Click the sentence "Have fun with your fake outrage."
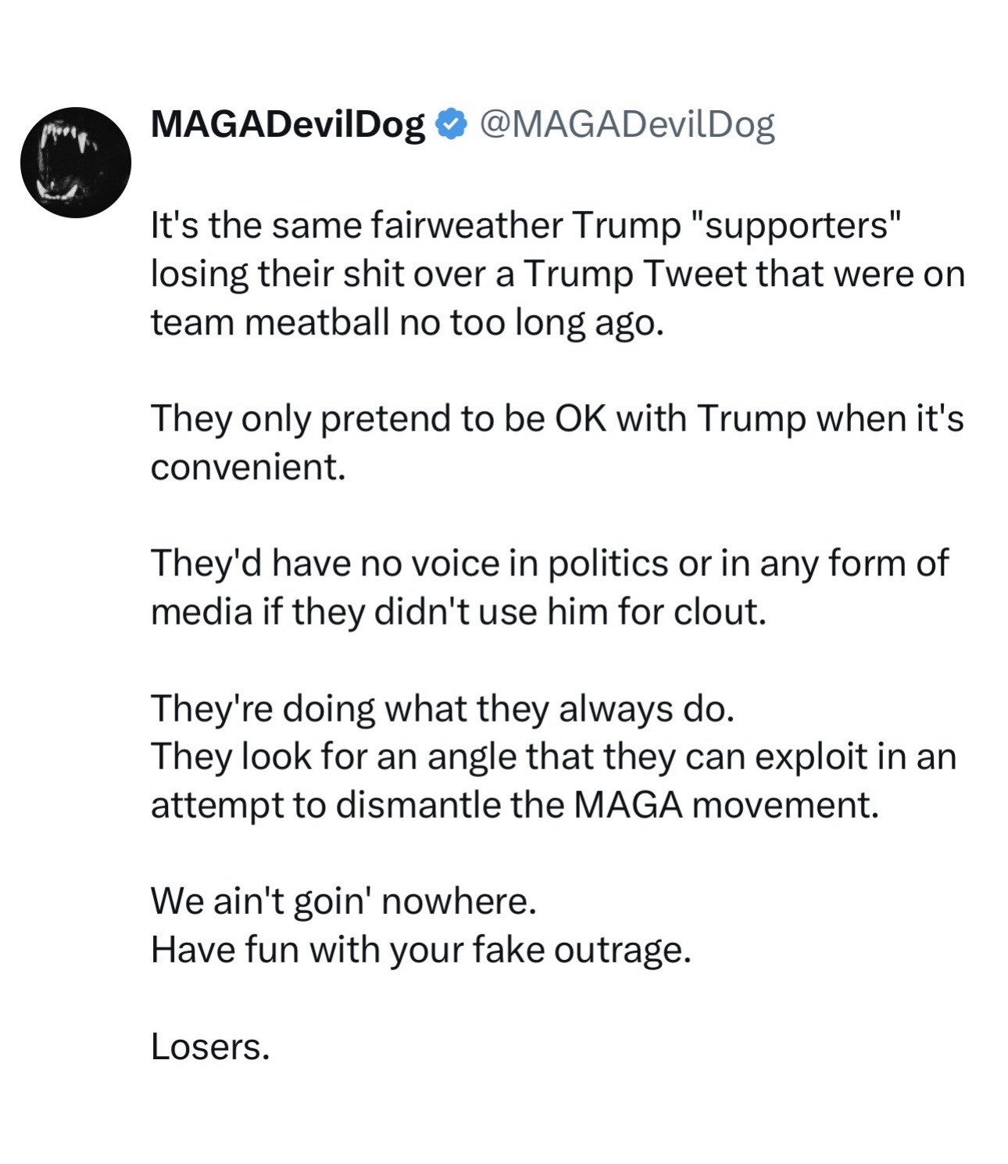 click(420, 951)
